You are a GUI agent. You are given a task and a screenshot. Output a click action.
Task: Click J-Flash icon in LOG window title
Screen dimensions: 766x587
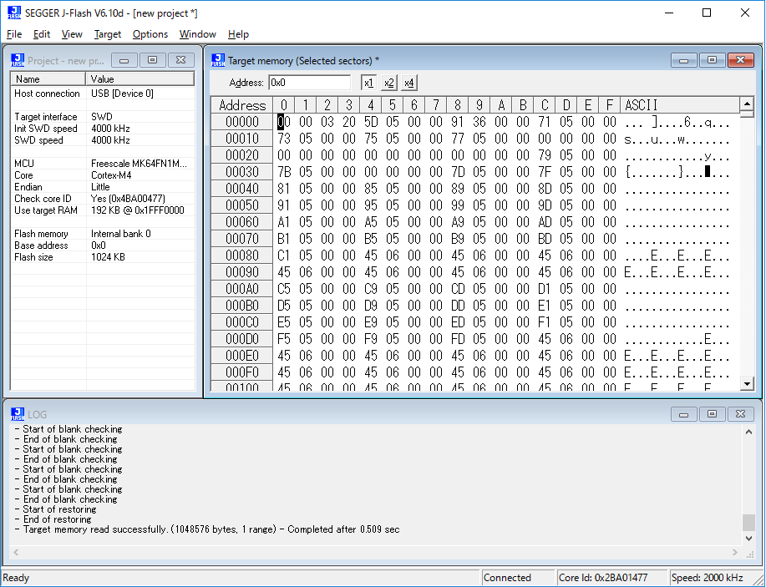pos(18,414)
